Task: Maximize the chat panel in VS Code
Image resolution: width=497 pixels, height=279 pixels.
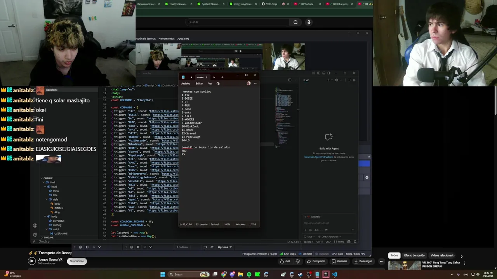Action: click(349, 80)
